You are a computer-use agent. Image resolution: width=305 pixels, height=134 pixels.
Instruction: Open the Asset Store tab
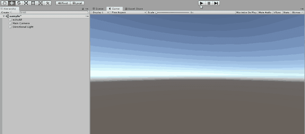pyautogui.click(x=134, y=9)
